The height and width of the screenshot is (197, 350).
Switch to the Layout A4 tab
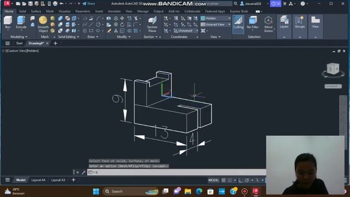tap(38, 180)
